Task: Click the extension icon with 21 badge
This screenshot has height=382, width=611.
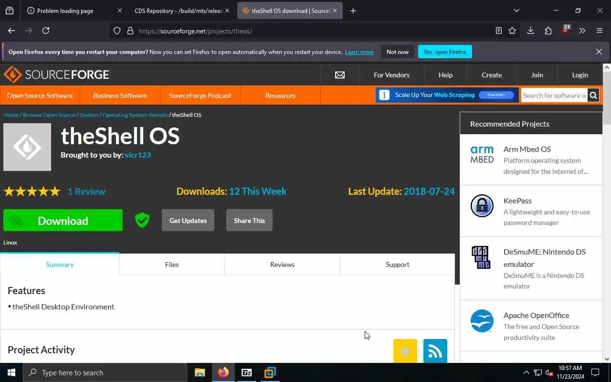Action: (566, 30)
